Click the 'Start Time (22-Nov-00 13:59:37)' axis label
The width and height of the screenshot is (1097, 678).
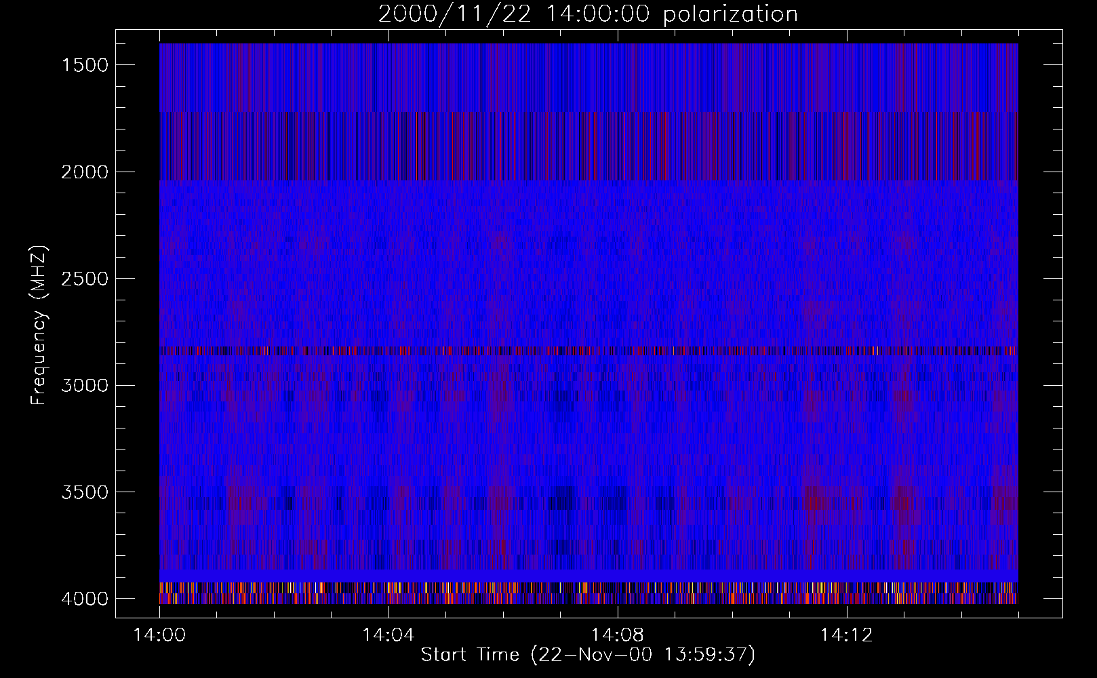click(588, 655)
